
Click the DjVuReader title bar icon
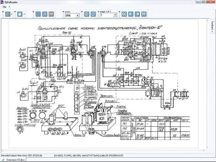[x=2, y=2]
